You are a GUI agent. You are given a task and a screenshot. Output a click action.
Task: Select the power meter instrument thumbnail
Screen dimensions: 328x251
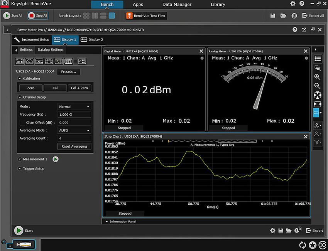click(x=24, y=244)
